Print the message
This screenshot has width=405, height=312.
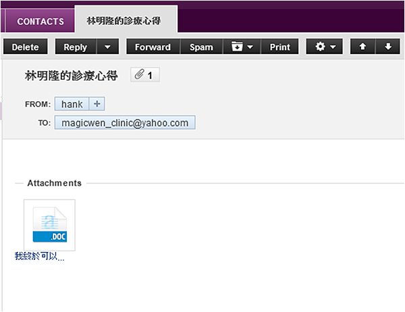279,47
